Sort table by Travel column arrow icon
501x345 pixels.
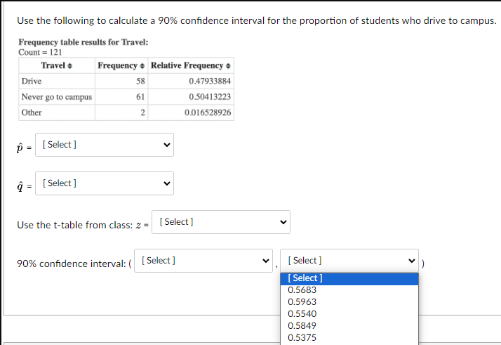69,66
